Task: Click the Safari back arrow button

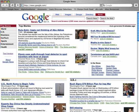Action: coord(3,5)
